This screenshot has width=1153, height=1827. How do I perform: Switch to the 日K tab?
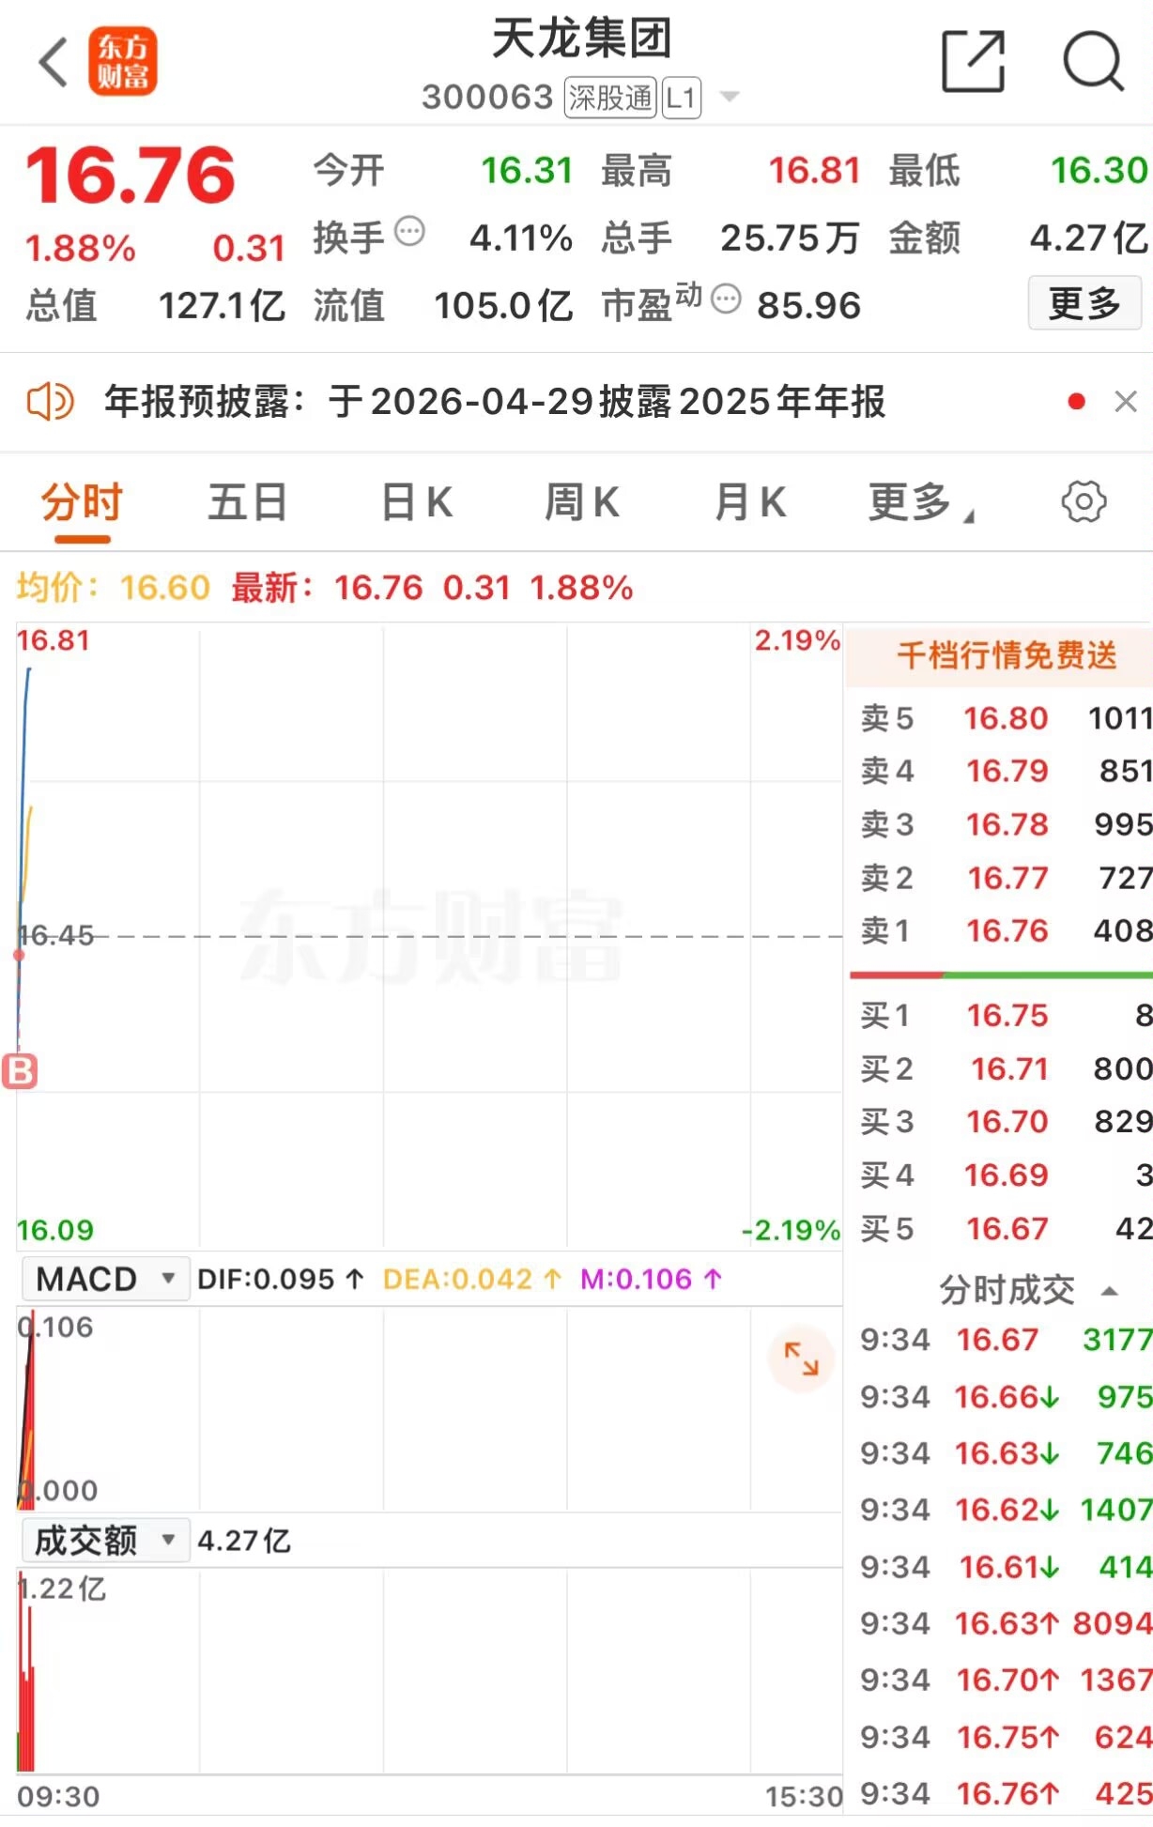(417, 502)
